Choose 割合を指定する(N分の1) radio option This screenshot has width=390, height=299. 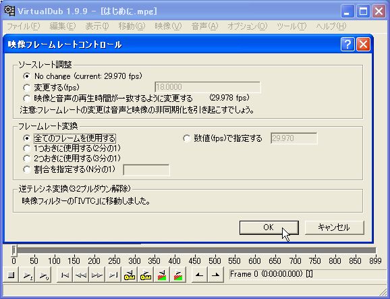(26, 169)
